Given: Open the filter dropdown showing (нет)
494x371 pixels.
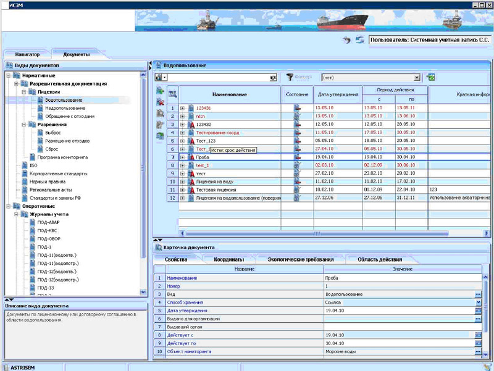Looking at the screenshot, I should click(x=417, y=78).
